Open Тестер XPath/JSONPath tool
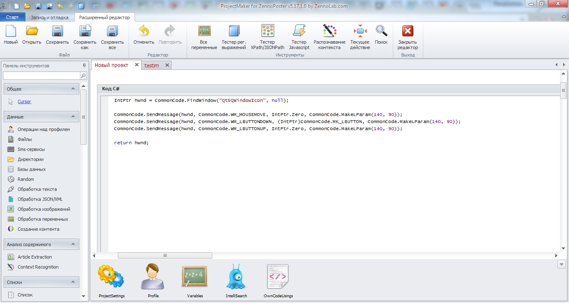 pyautogui.click(x=267, y=37)
